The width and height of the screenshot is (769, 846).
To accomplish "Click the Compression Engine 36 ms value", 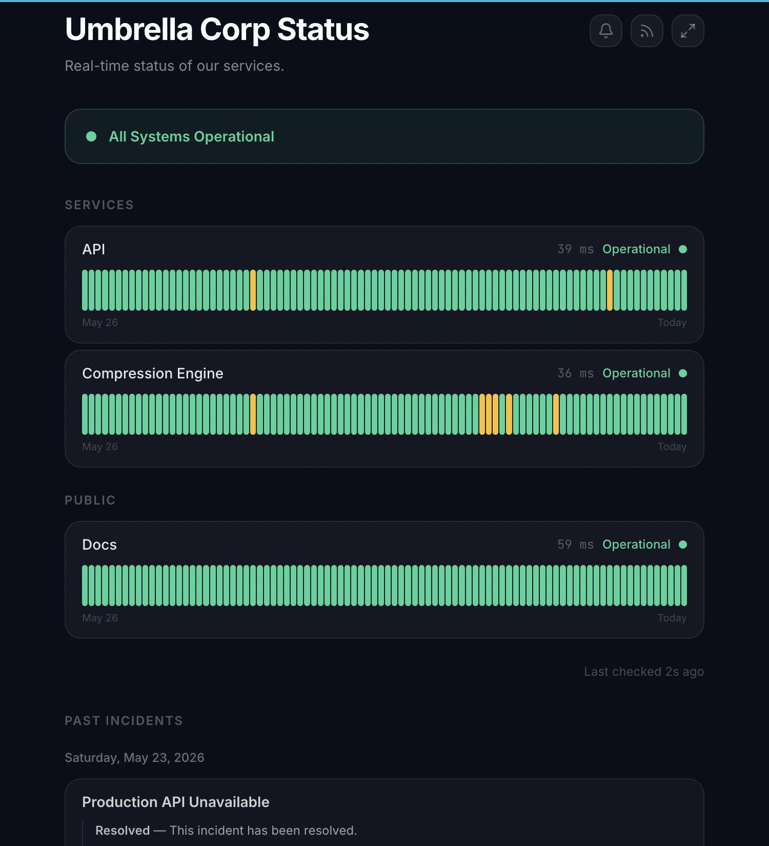I will (576, 373).
